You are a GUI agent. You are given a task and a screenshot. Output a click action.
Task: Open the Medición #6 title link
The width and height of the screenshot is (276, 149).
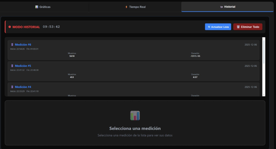(x=23, y=45)
